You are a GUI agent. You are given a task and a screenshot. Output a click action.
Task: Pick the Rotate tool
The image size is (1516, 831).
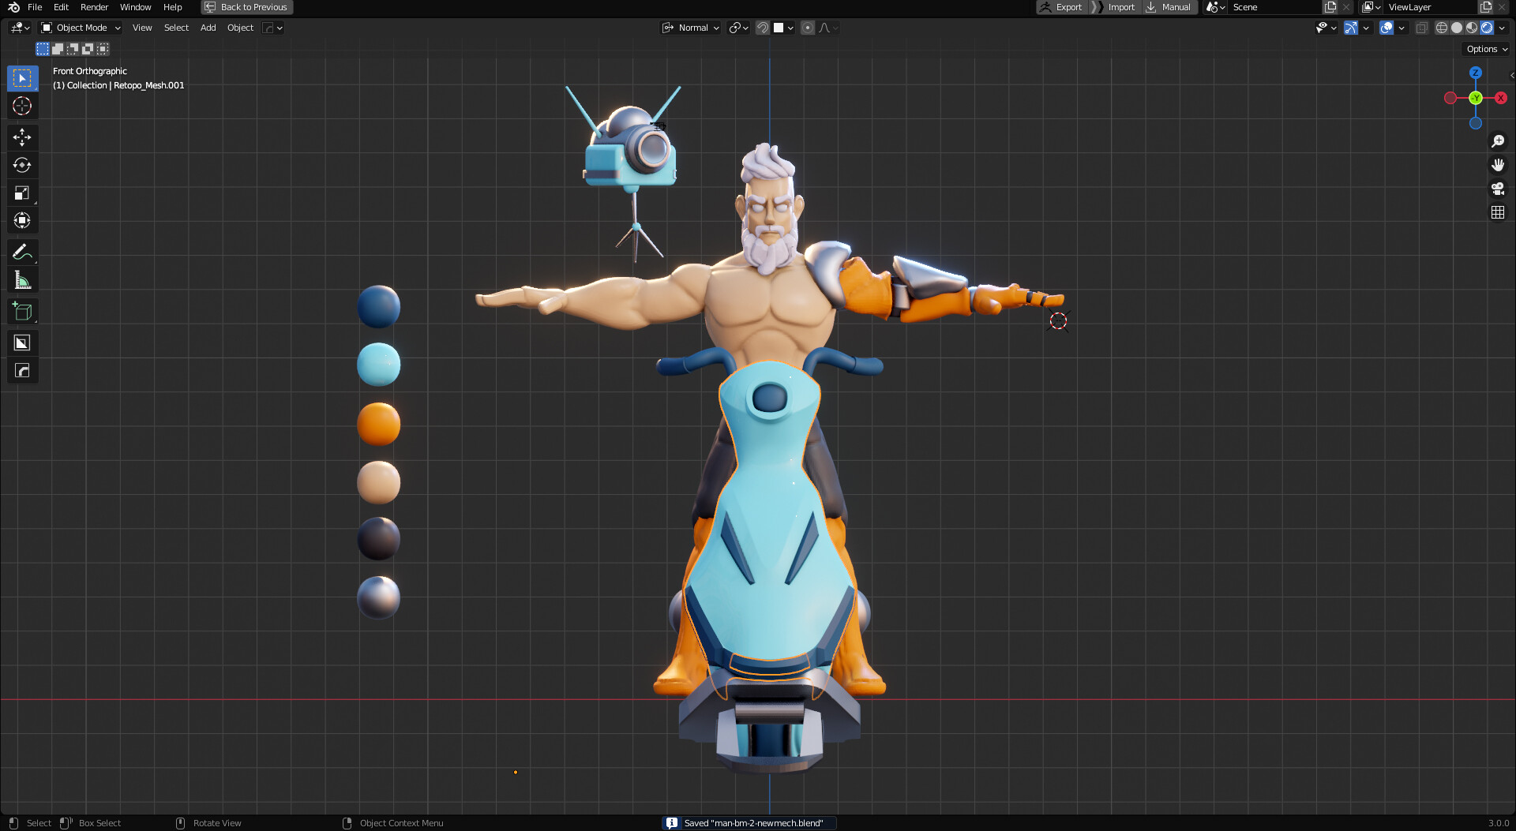[22, 165]
